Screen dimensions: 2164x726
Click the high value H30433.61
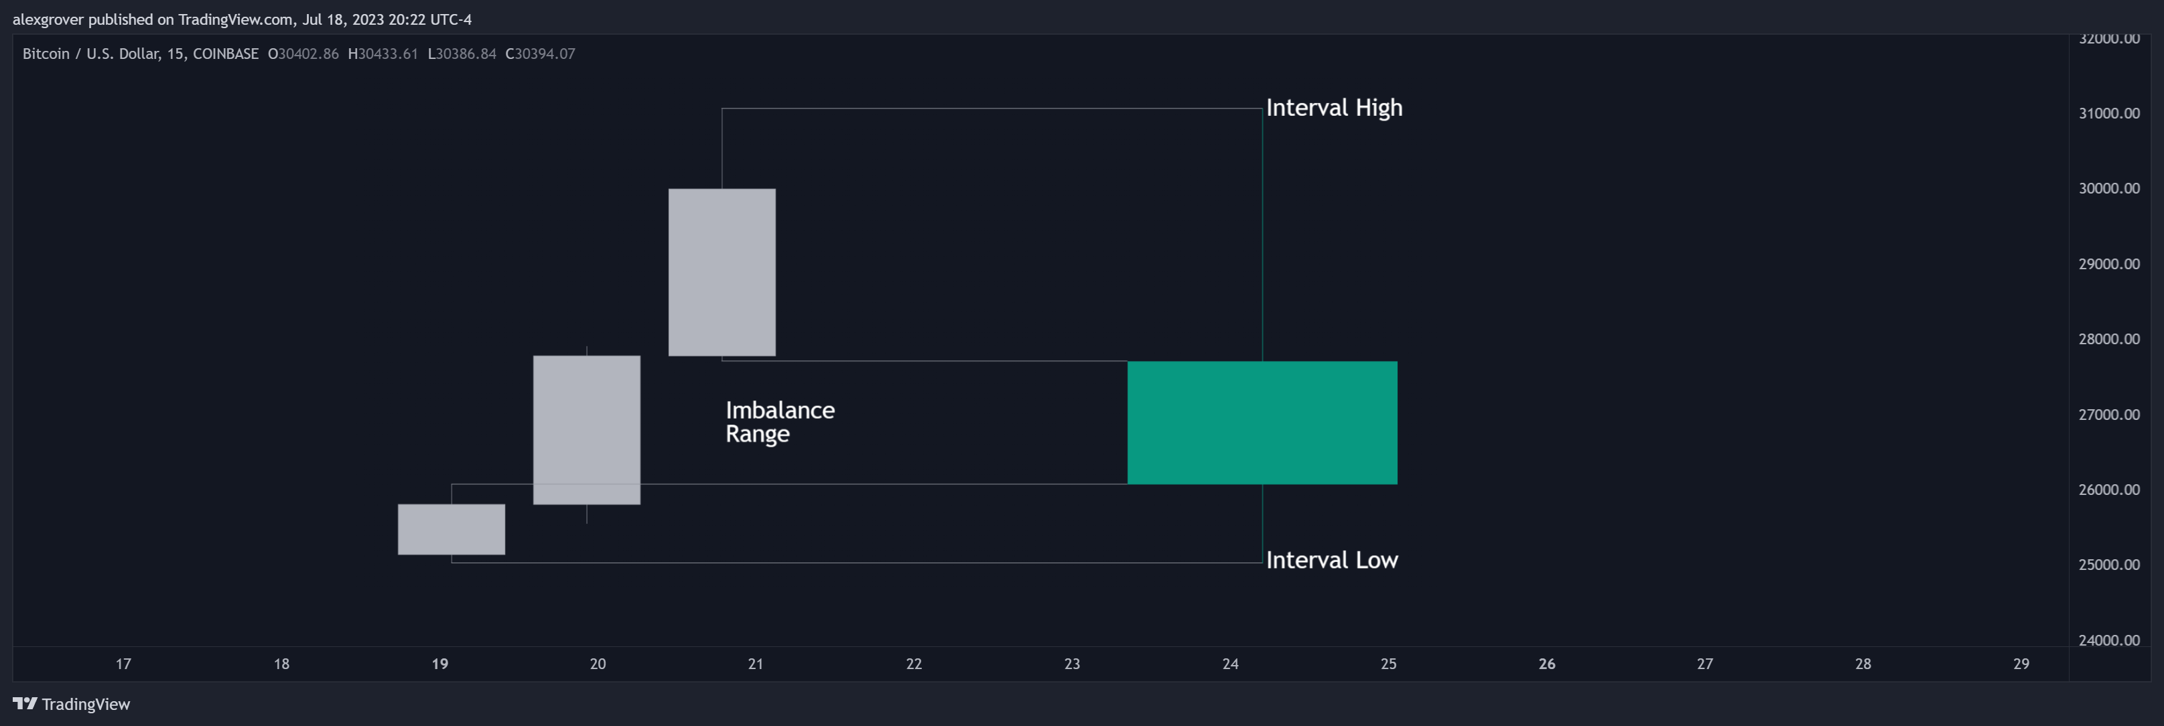click(383, 54)
